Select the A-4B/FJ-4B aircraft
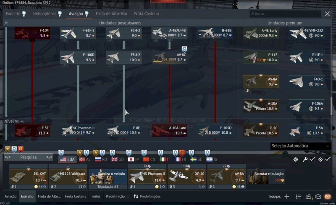Viewport: 336px width, 205px height. point(169,33)
